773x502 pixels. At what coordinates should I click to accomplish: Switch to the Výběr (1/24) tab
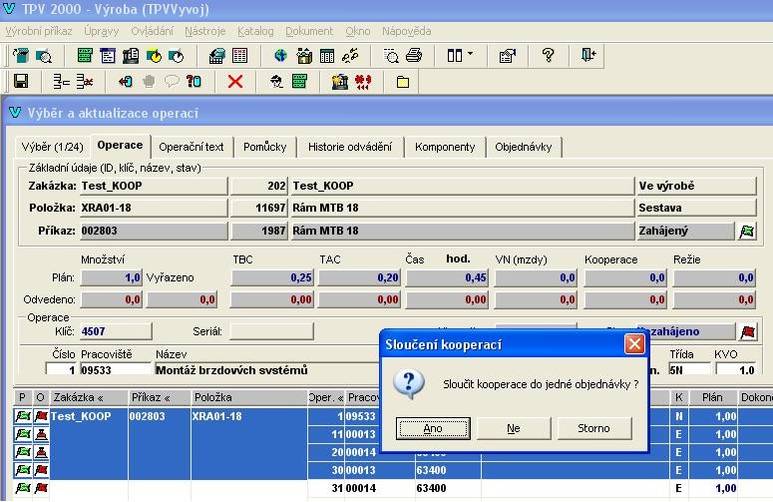pos(52,147)
